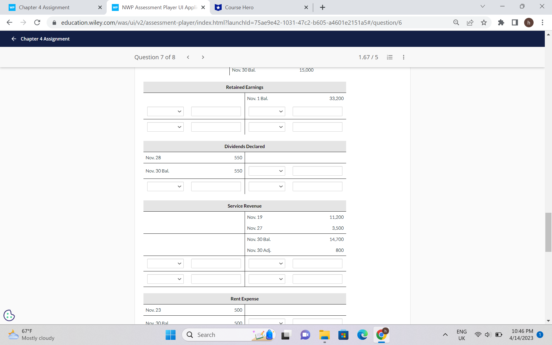Viewport: 552px width, 345px height.
Task: Click inside the blank Retained Earnings amount field
Action: [216, 111]
